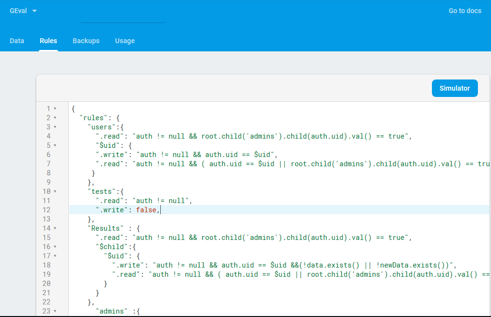Open the Go to docs link

coord(465,11)
